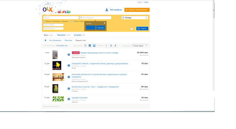Select the gallery view icon
Viewport: 236px width, 129px height.
(94, 46)
